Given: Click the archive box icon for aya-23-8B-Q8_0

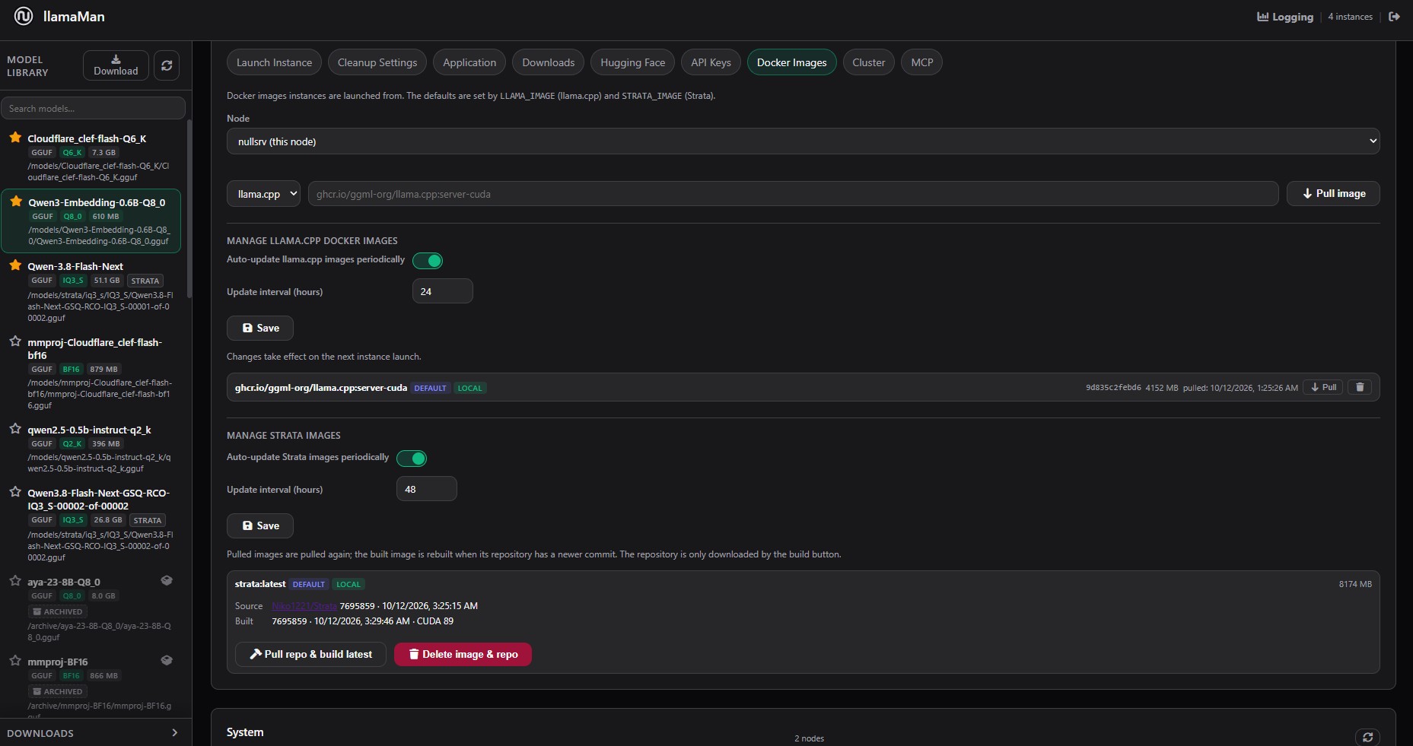Looking at the screenshot, I should click(167, 581).
